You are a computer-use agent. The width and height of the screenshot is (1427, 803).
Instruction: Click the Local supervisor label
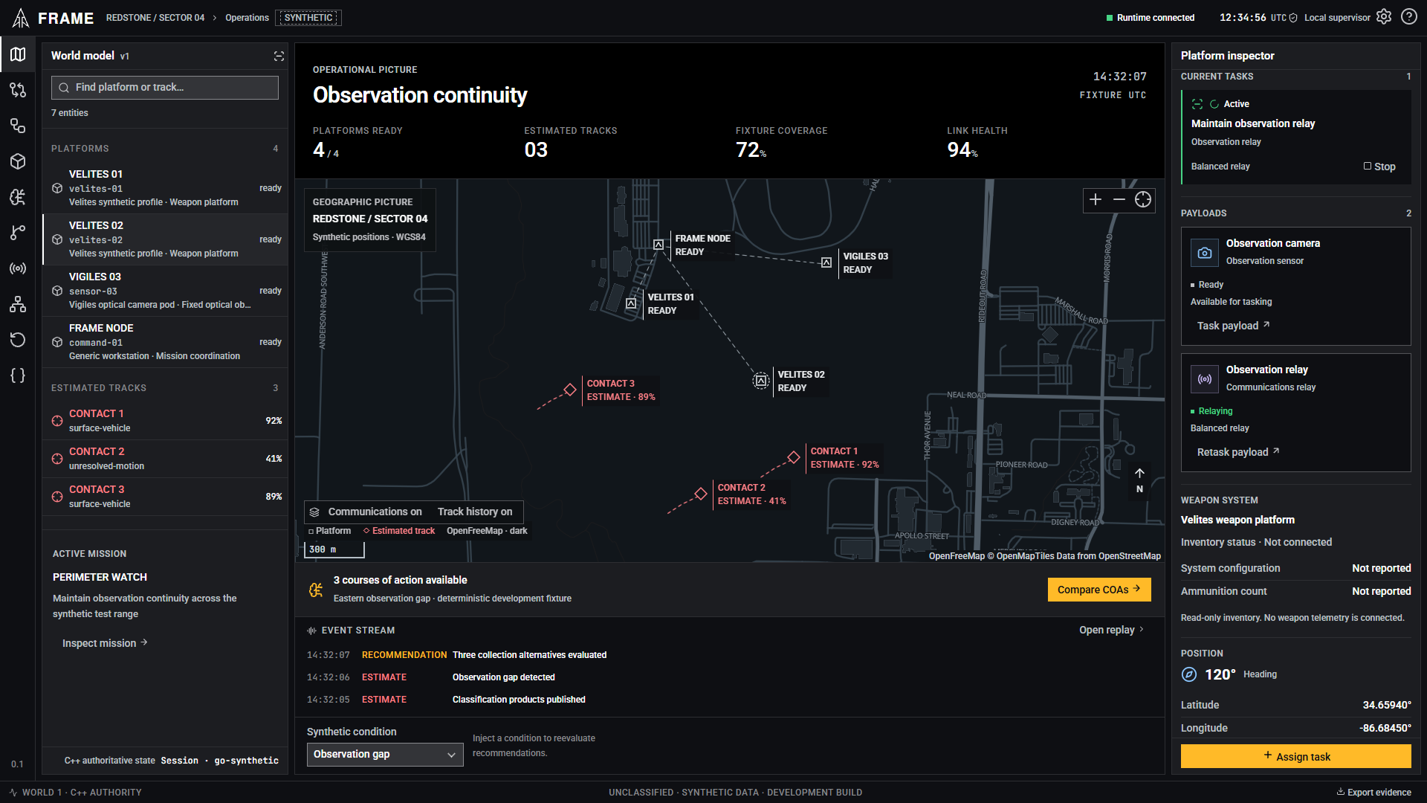pyautogui.click(x=1337, y=18)
